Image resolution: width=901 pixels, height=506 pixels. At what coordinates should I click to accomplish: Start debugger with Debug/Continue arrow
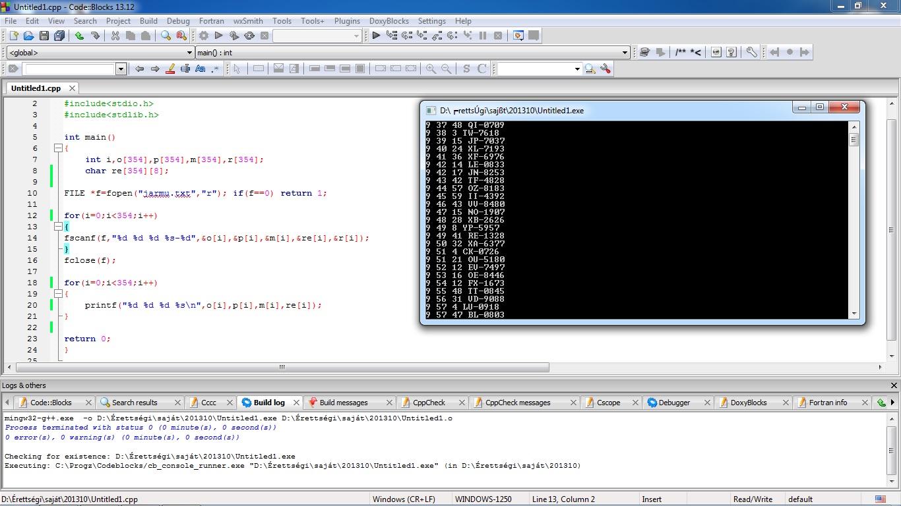[x=375, y=36]
